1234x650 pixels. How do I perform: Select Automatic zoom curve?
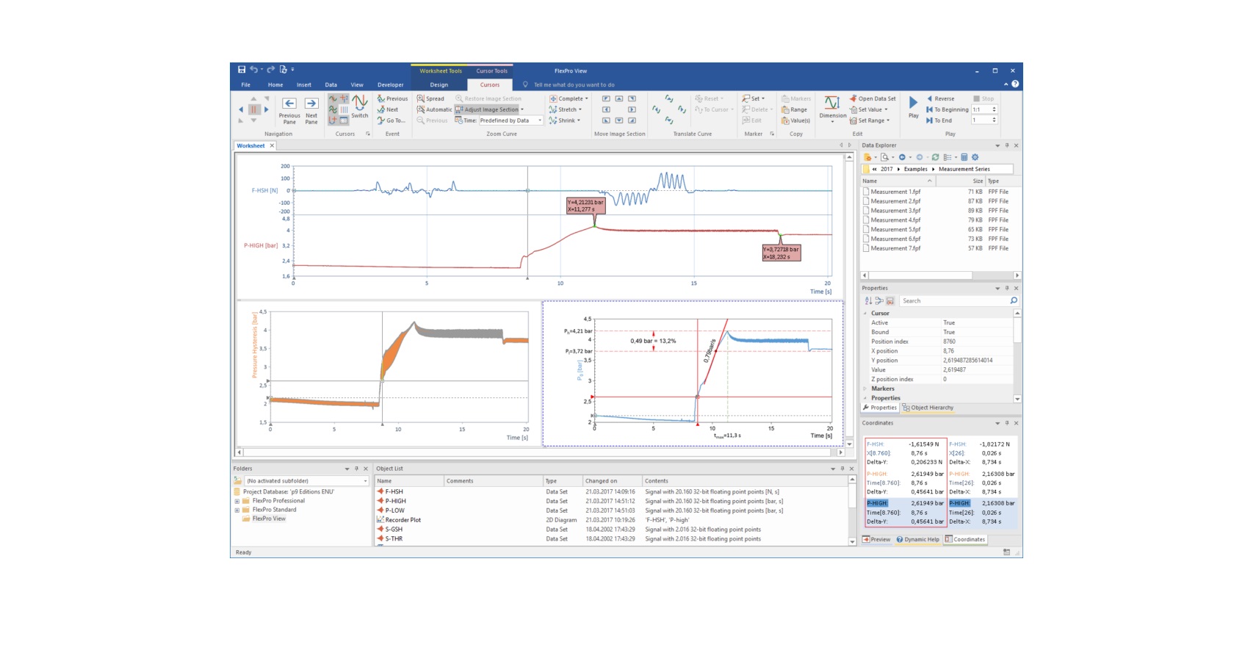pos(434,109)
